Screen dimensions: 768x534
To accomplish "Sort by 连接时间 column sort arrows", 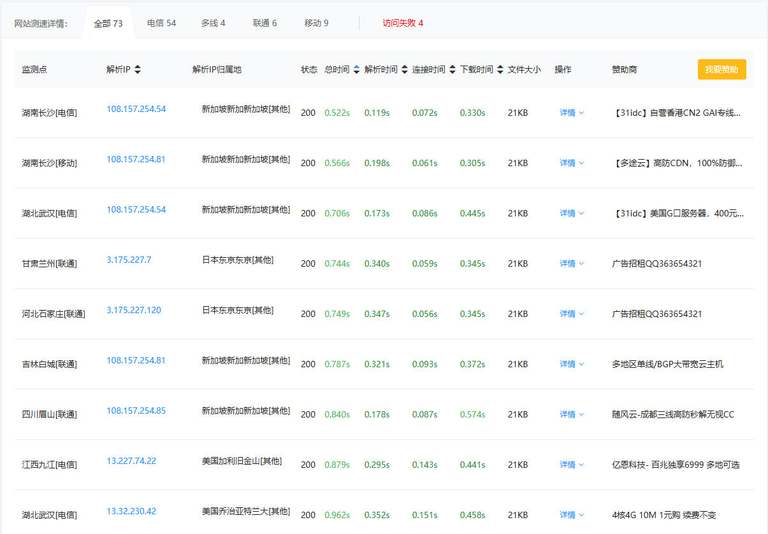I will 453,69.
